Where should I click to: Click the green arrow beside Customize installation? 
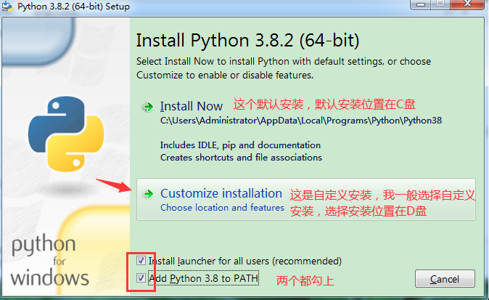pos(149,194)
